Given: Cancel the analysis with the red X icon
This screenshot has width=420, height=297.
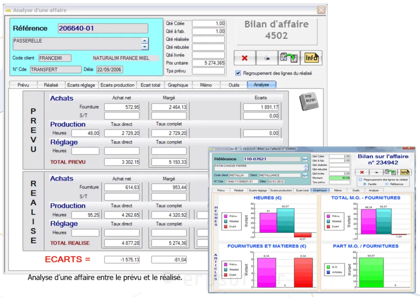Looking at the screenshot, I should pyautogui.click(x=245, y=58).
